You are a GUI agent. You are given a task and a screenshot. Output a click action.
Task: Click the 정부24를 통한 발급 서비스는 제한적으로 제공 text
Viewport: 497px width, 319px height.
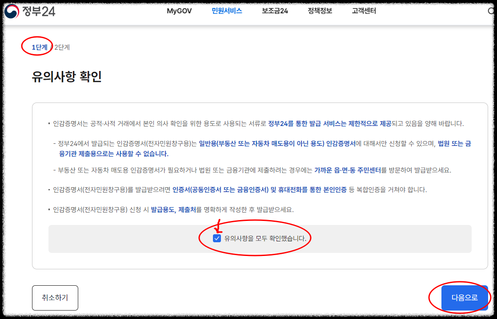(330, 123)
